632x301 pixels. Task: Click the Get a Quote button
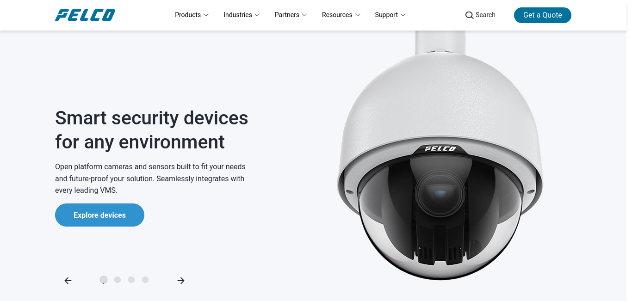(x=543, y=15)
